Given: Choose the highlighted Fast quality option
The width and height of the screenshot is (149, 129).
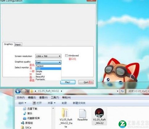Looking at the screenshot, I should 48,69.
